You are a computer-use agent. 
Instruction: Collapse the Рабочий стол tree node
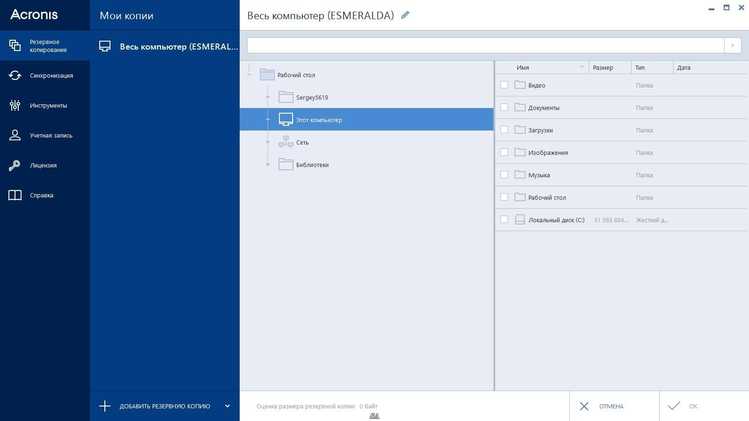pos(249,74)
